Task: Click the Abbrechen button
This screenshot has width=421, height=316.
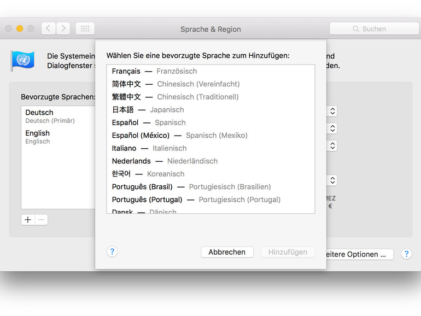Action: coord(227,252)
